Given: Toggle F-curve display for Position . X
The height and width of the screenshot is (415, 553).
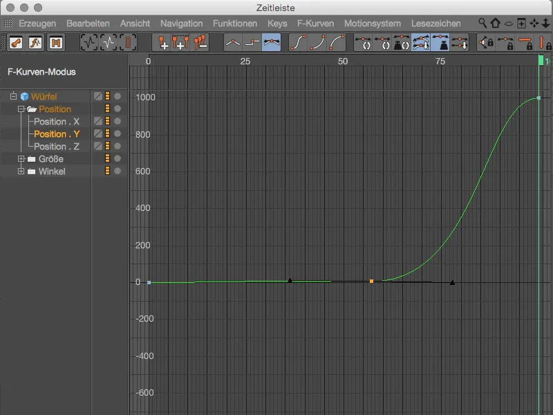Looking at the screenshot, I should point(98,121).
